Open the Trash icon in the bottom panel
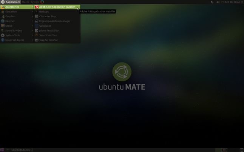This screenshot has height=152, width=244. 242,150
